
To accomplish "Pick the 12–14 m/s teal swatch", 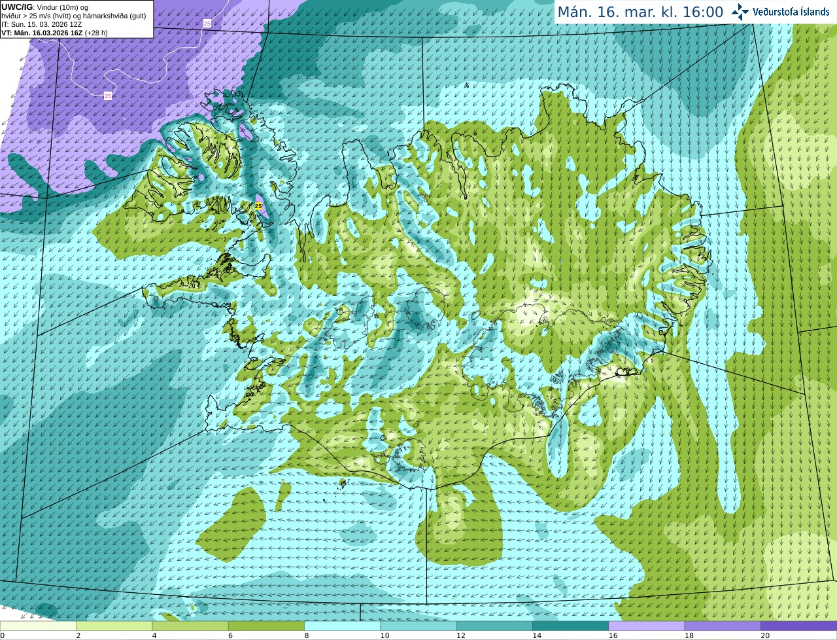I will 494,626.
